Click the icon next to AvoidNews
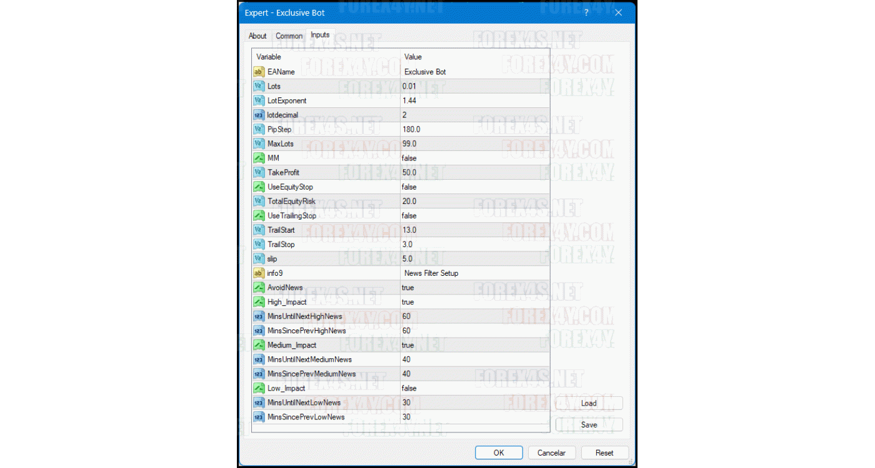The image size is (875, 468). pos(259,288)
